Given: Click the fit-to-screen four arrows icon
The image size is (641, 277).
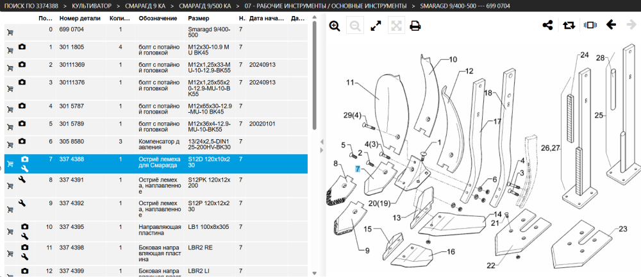Looking at the screenshot, I should tap(395, 26).
